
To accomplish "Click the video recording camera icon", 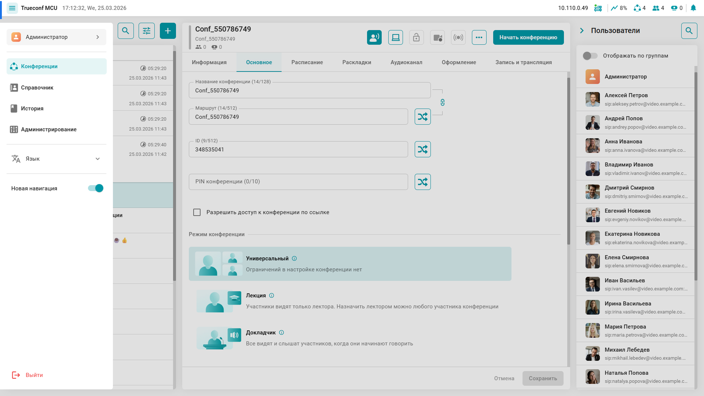I will 437,37.
